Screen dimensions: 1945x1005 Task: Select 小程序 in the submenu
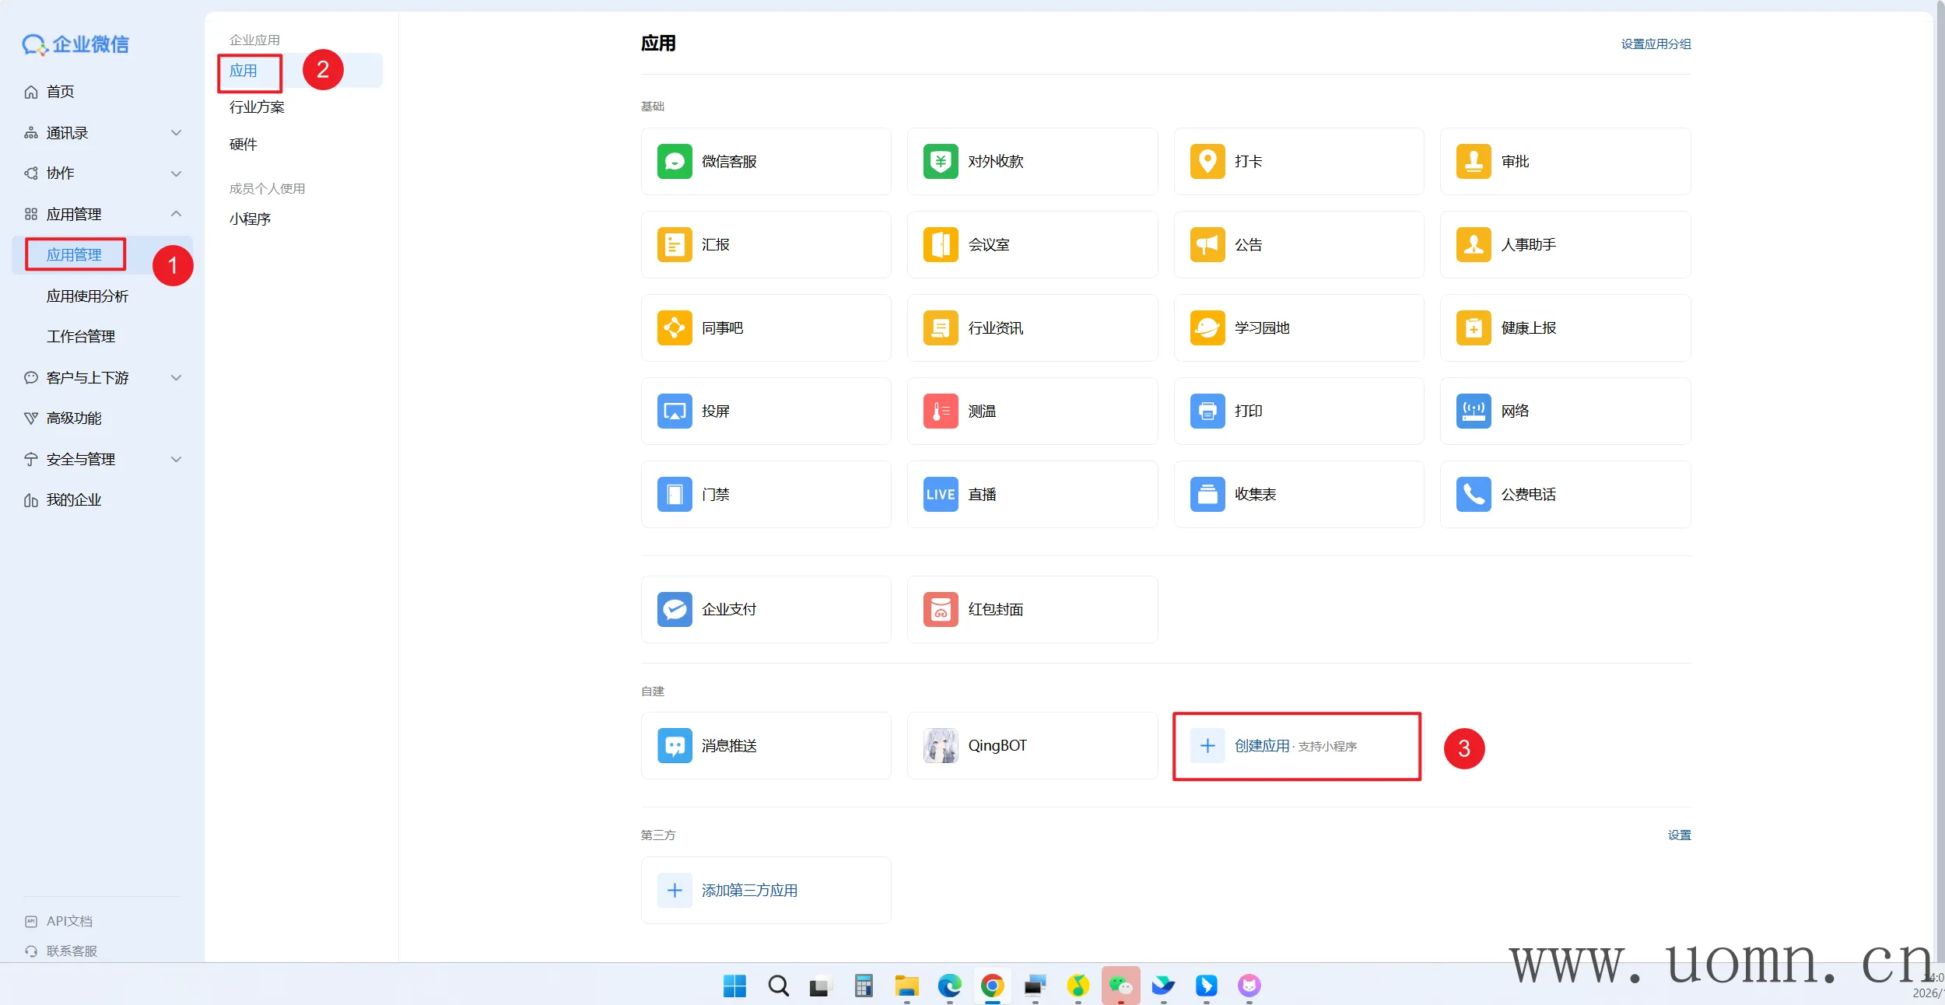[250, 219]
